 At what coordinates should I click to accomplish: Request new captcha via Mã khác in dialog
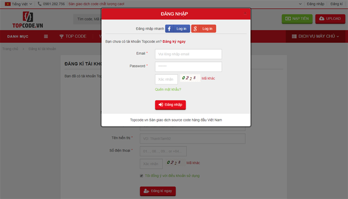click(208, 79)
